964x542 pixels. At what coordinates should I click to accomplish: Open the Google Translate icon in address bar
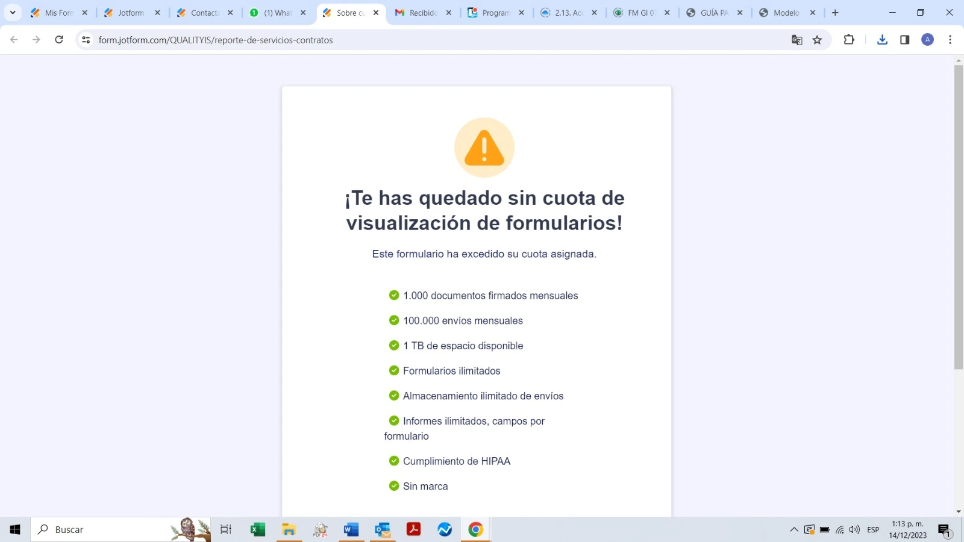(797, 40)
